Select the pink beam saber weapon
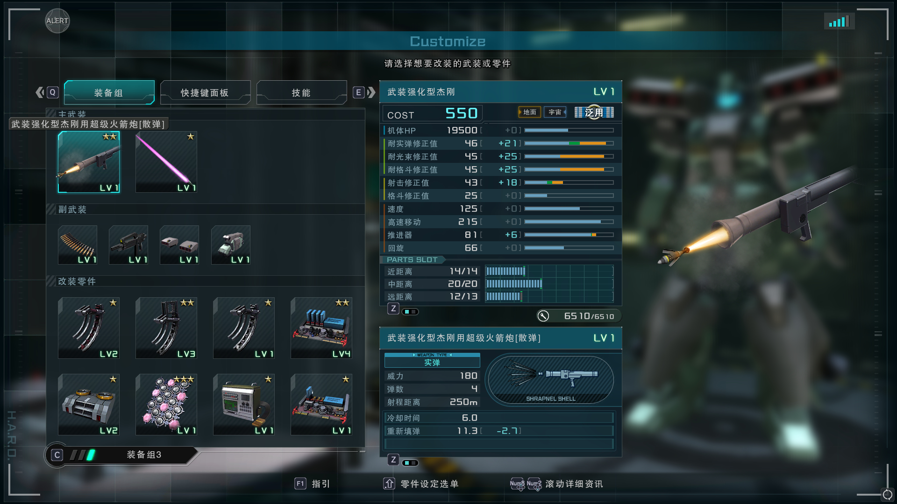Screen dimensions: 897x504 click(x=166, y=162)
